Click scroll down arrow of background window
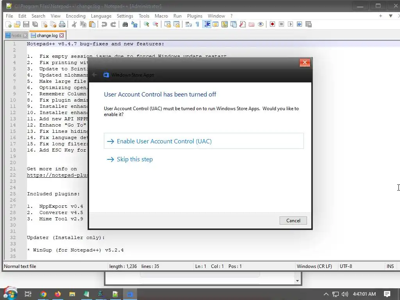This screenshot has width=400, height=300. click(x=297, y=281)
